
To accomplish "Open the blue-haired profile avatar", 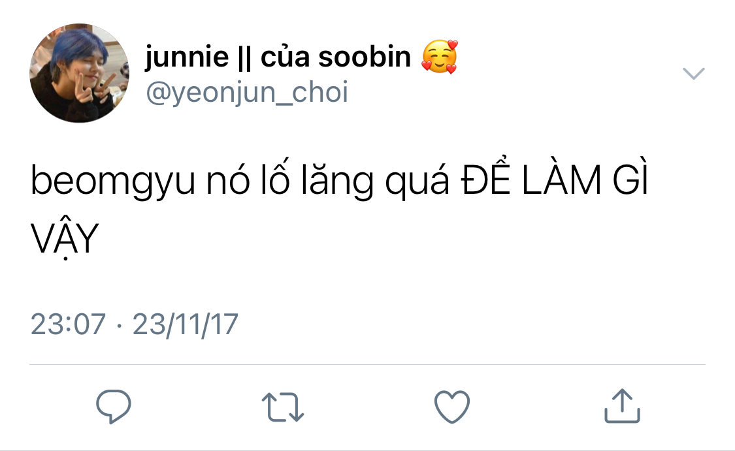I will tap(79, 73).
